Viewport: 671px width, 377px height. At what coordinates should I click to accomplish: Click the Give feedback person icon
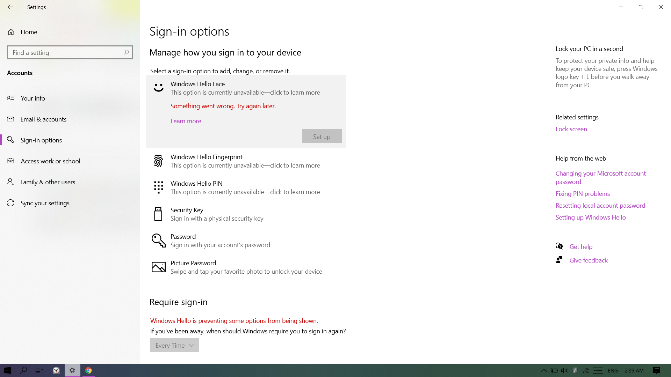tap(559, 260)
